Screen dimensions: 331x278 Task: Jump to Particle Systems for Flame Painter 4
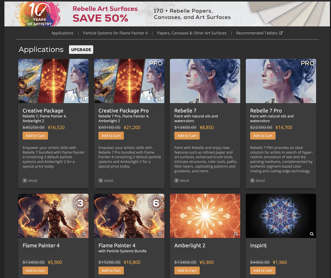(x=115, y=33)
